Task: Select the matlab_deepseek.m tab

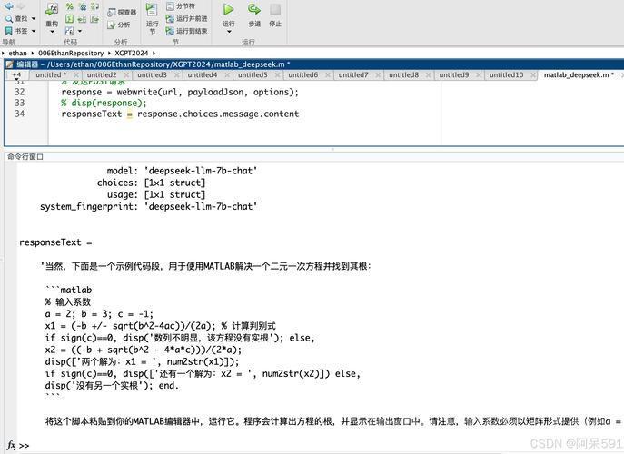Action: (x=579, y=74)
